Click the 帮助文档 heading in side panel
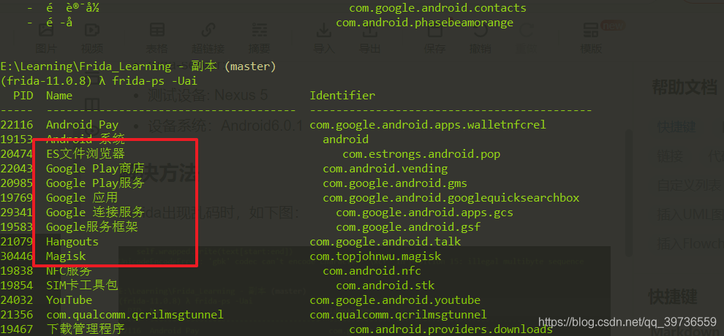 click(x=685, y=87)
